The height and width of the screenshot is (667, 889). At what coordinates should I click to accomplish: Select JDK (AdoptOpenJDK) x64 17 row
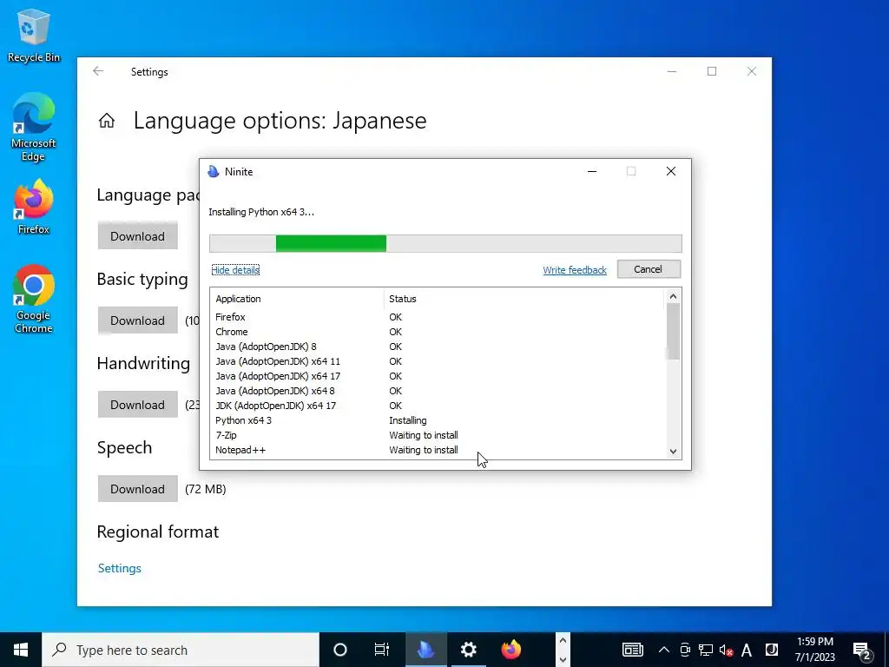438,406
